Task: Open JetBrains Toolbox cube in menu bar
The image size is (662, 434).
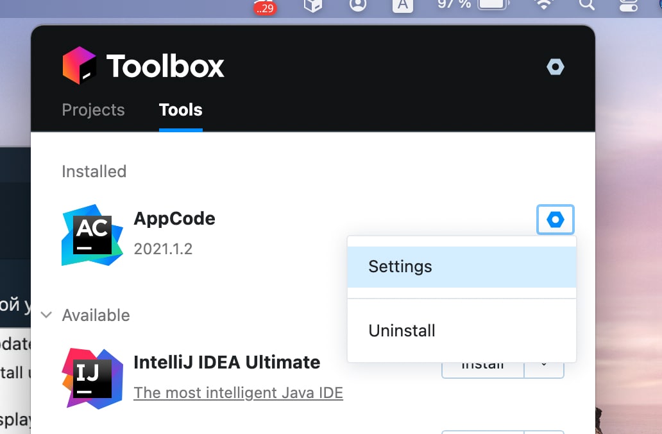Action: [x=312, y=5]
